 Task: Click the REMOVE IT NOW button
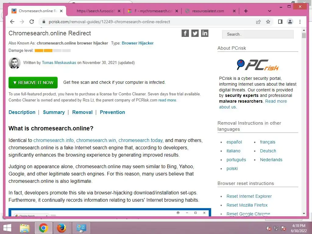(x=33, y=83)
